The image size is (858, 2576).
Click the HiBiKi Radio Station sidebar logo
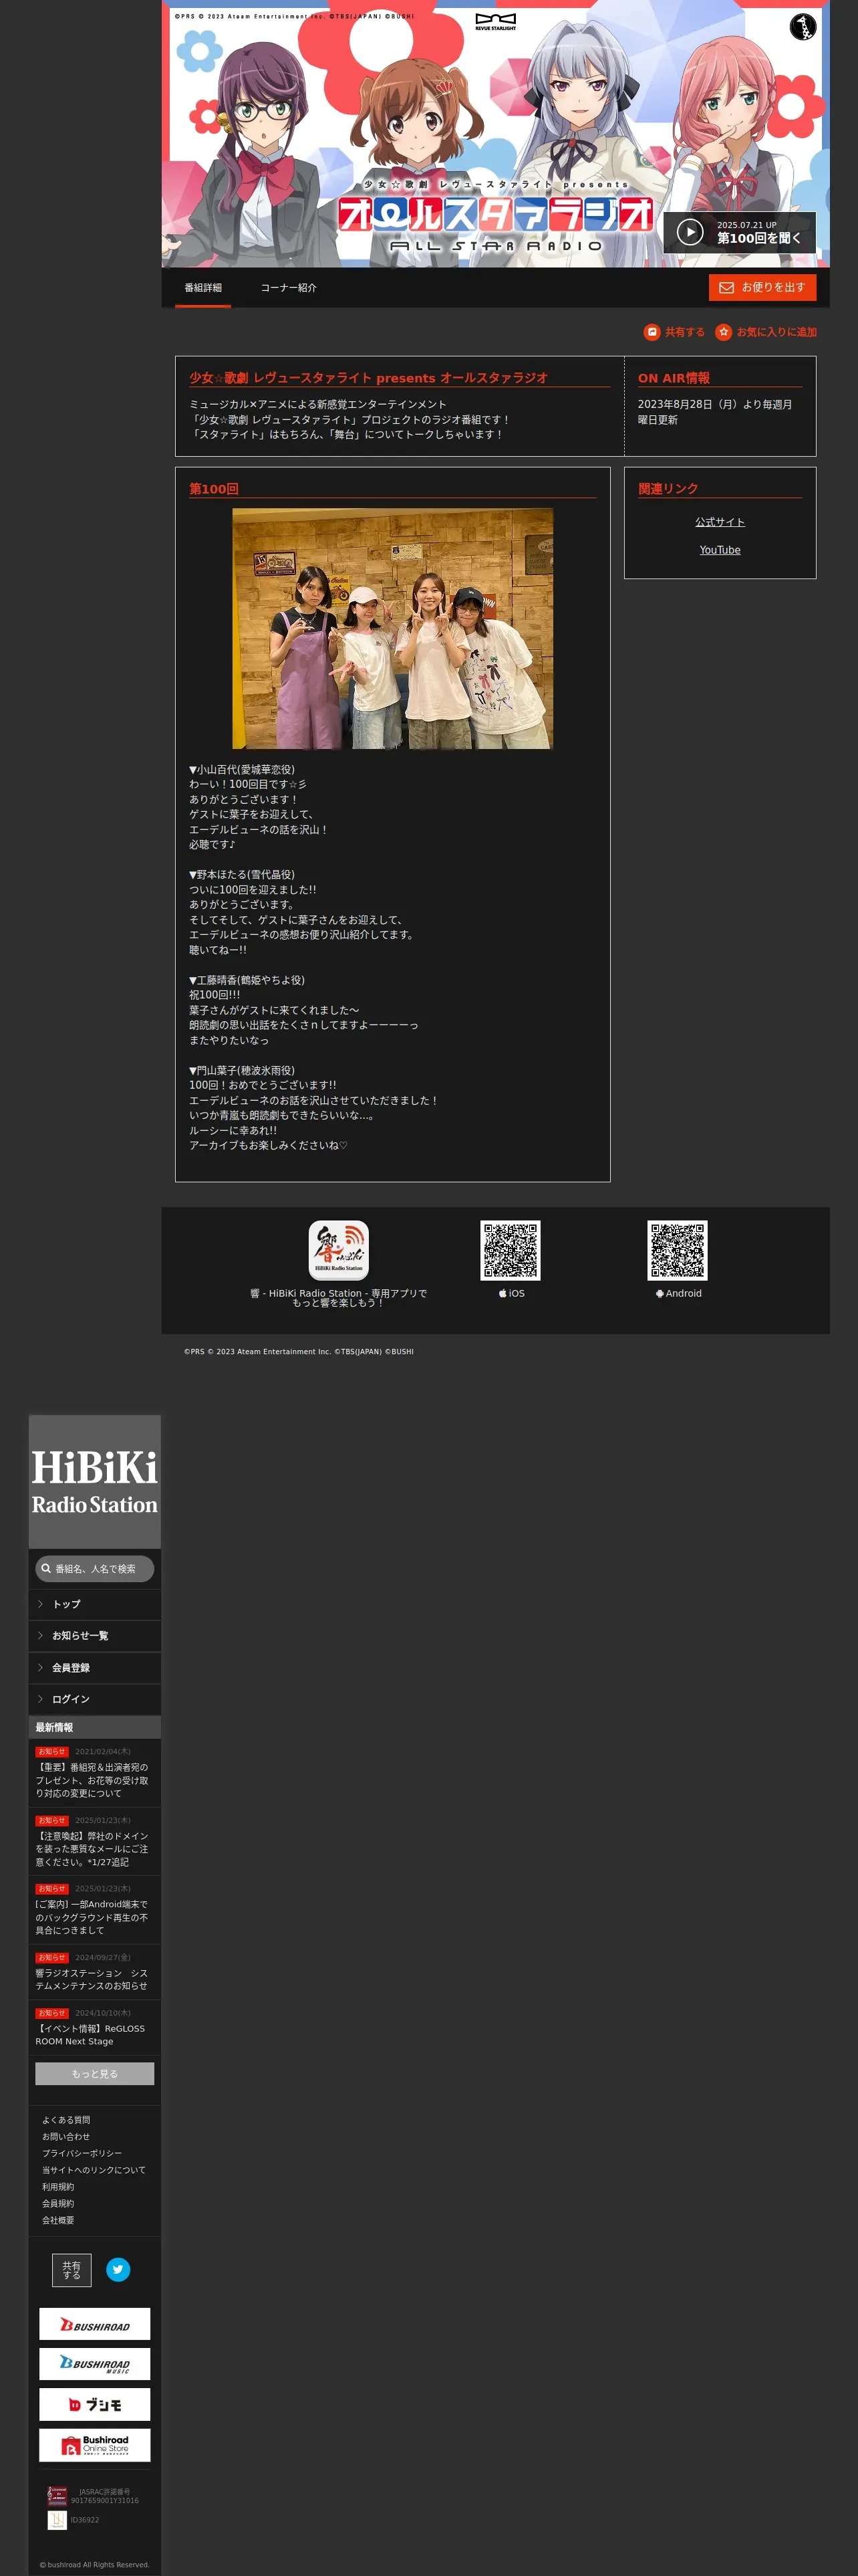94,1482
